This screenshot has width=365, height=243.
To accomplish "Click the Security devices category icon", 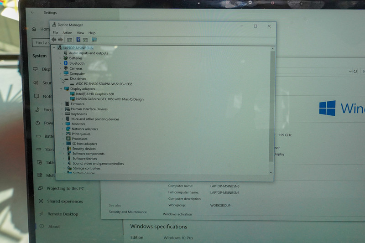I will 69,148.
